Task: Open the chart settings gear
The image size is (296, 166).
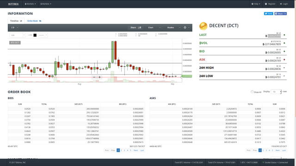Action: (x=185, y=28)
